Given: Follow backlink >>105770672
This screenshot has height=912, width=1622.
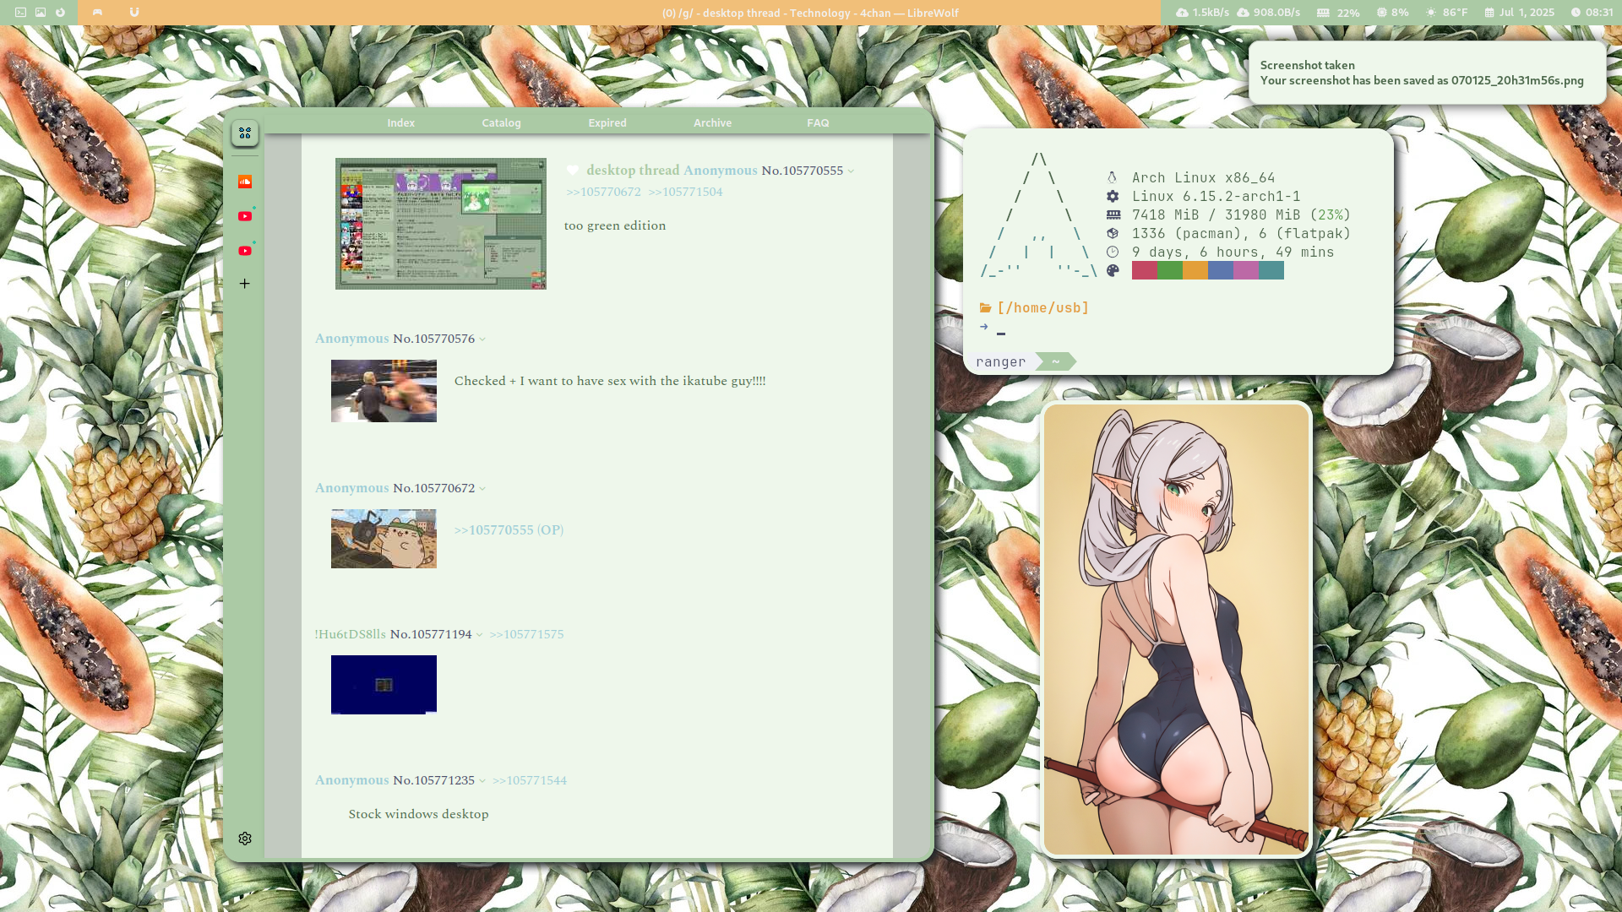Looking at the screenshot, I should (603, 192).
